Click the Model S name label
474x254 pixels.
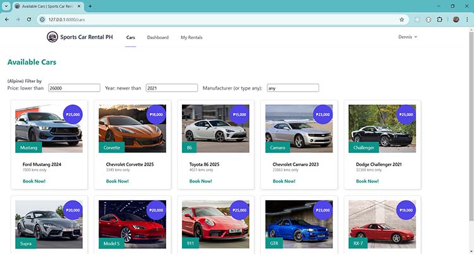click(111, 243)
